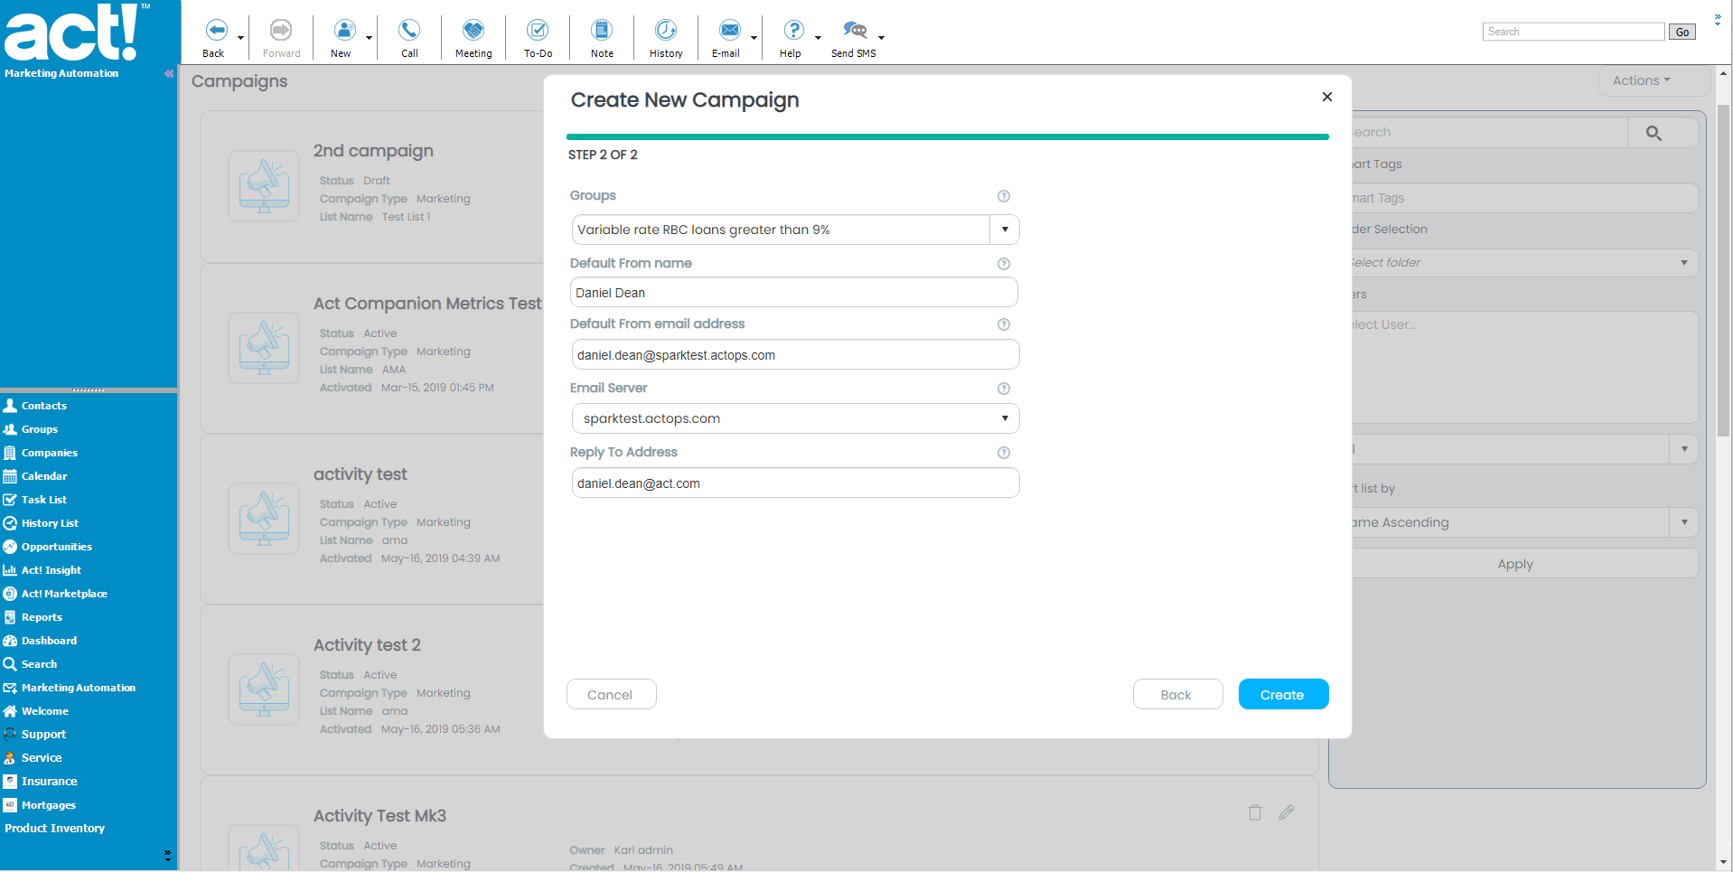Viewport: 1733px width, 872px height.
Task: Click the Reply To Address field
Action: [x=795, y=483]
